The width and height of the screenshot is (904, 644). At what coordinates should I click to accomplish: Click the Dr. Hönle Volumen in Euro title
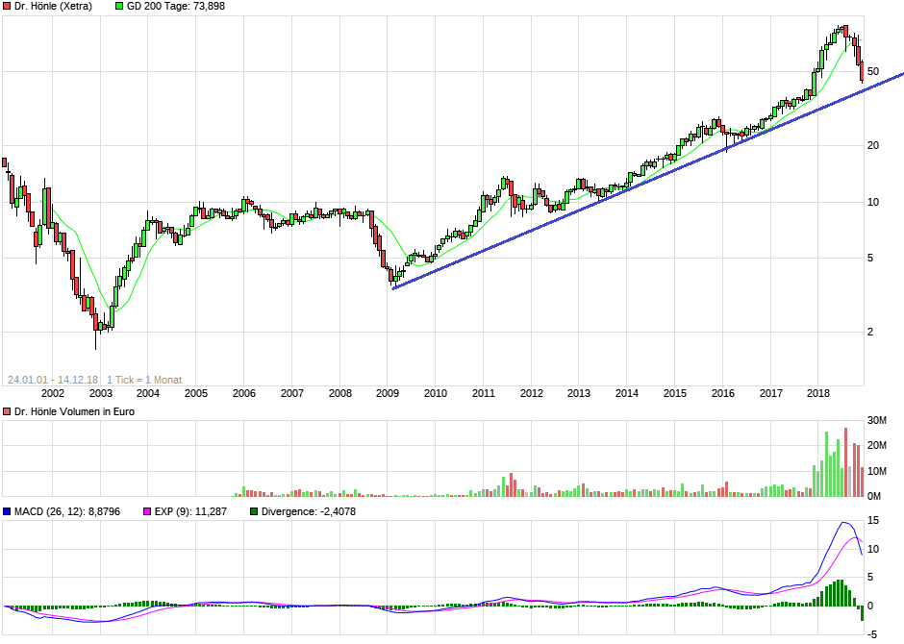pyautogui.click(x=74, y=411)
